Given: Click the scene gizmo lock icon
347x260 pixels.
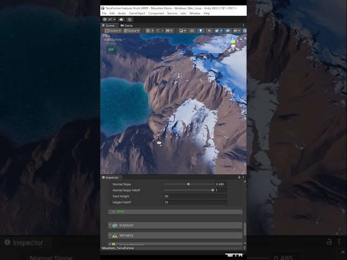Looking at the screenshot, I should click(x=241, y=39).
